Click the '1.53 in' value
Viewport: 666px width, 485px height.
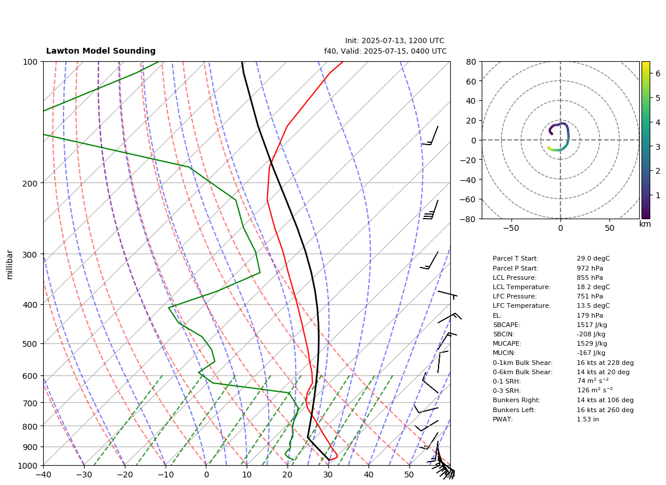tap(588, 419)
